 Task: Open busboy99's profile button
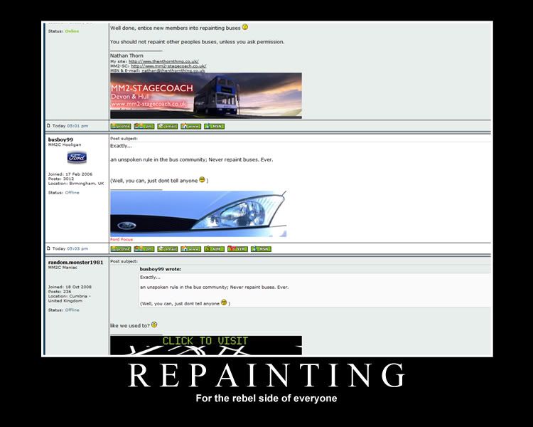[x=121, y=248]
